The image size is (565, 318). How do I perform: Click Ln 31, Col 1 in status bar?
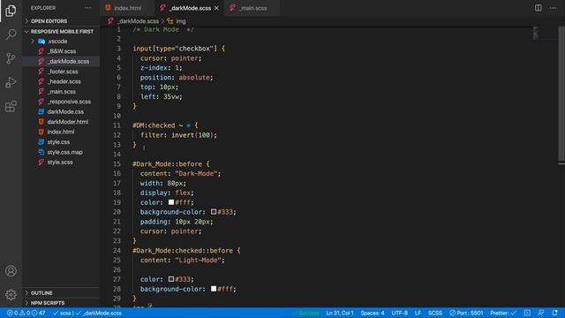(340, 313)
